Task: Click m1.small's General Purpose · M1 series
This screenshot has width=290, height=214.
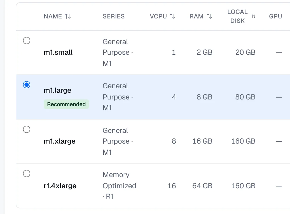Action: coord(118,53)
